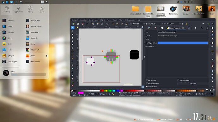Select the Node editing tool
218x122 pixels.
pos(72,31)
